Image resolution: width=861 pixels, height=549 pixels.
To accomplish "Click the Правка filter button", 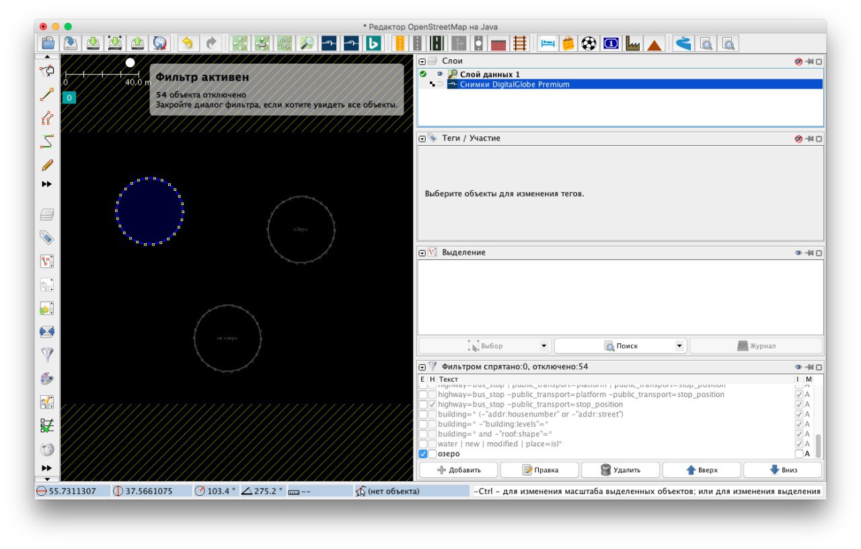I will pos(539,470).
